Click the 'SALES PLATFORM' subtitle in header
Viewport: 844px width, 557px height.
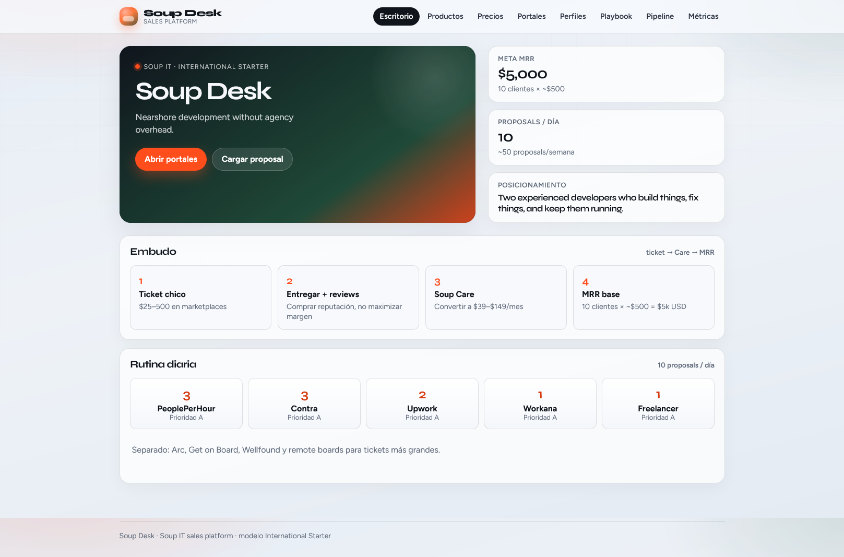click(170, 22)
